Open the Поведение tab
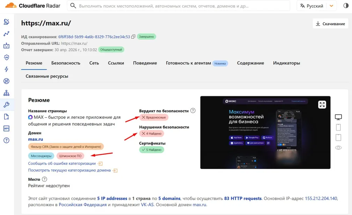Screen dimensions: 352x215 click(x=145, y=63)
